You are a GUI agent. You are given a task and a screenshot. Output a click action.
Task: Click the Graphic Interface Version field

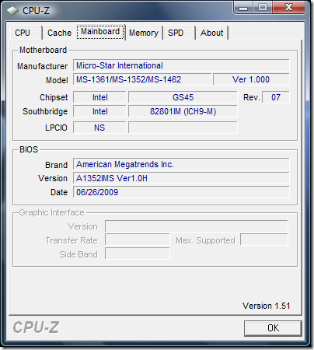click(197, 226)
